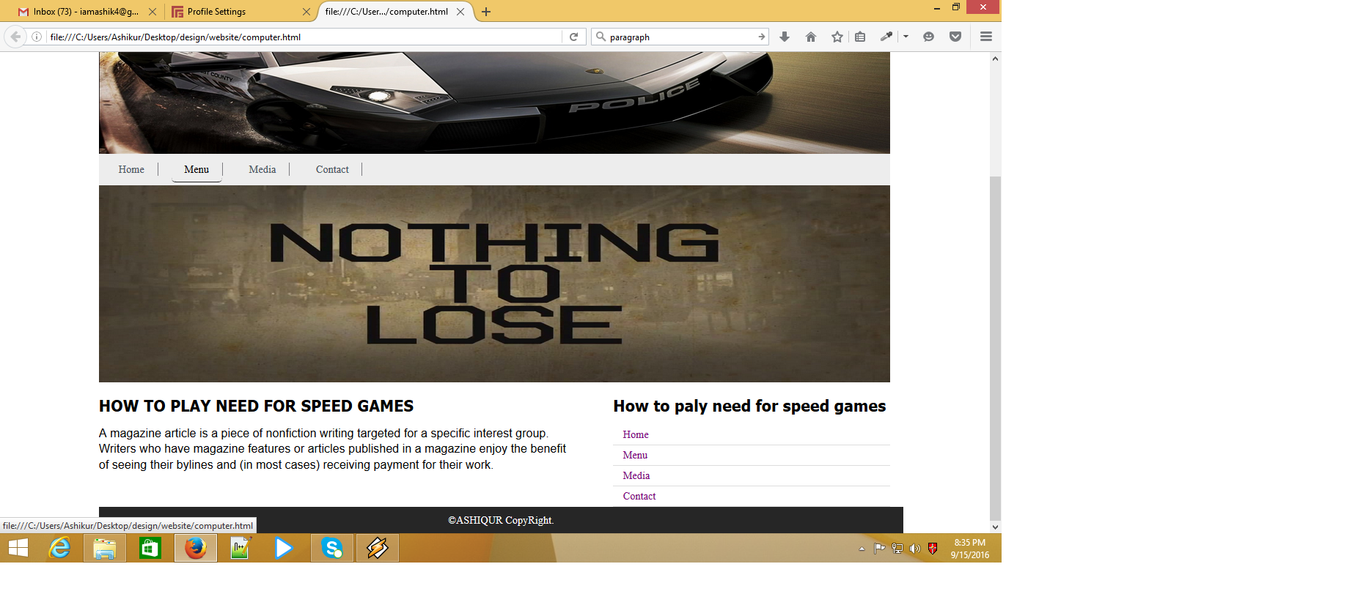Save page to Pocket icon
The height and width of the screenshot is (605, 1355).
pyautogui.click(x=955, y=37)
